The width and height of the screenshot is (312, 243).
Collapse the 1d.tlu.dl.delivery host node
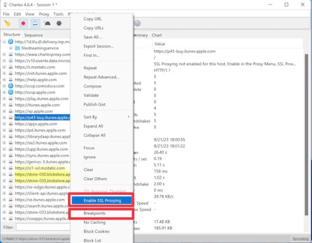(x=4, y=42)
